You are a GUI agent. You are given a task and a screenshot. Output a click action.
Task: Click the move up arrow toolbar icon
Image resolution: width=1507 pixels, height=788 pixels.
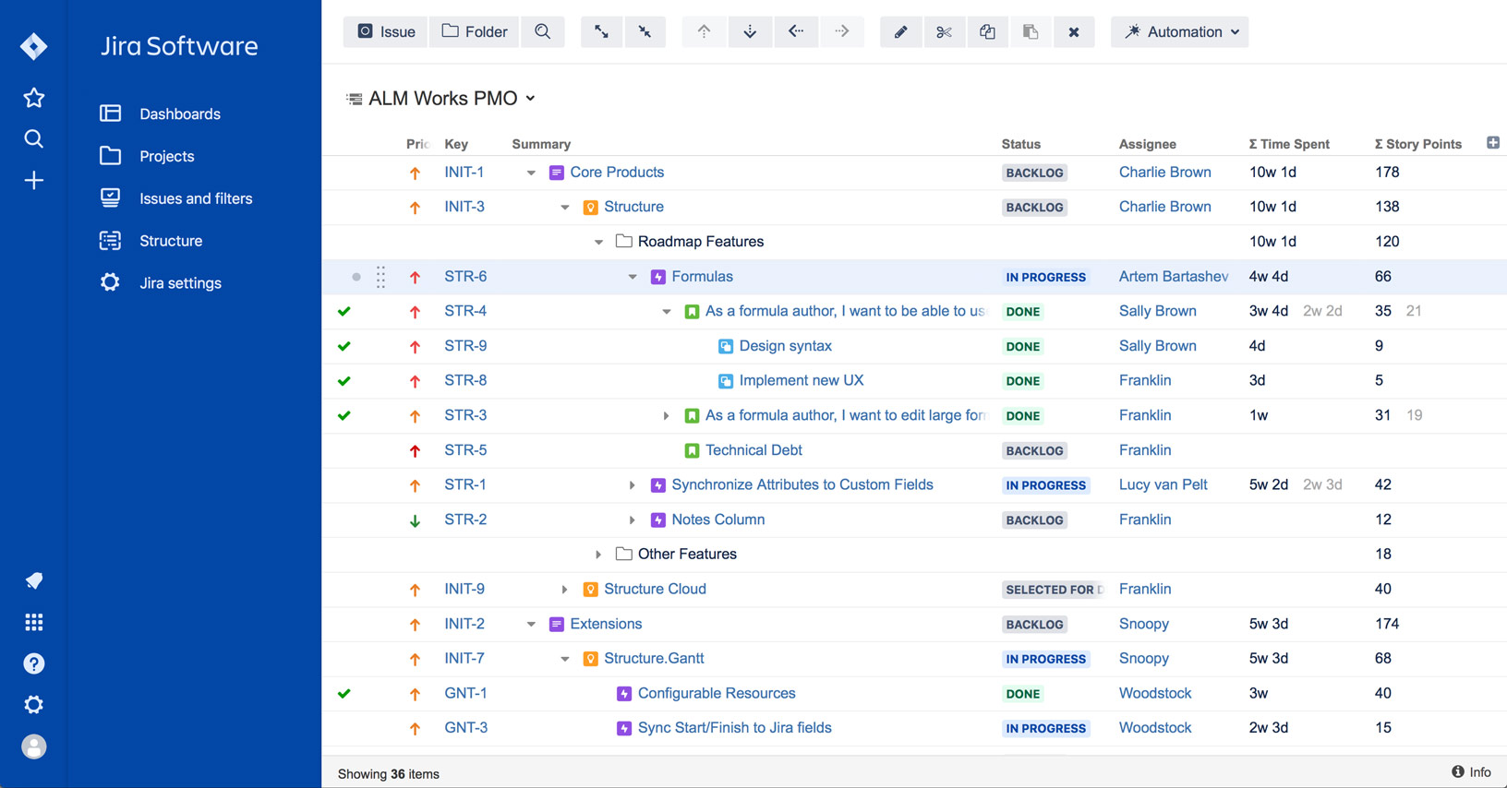pos(704,31)
